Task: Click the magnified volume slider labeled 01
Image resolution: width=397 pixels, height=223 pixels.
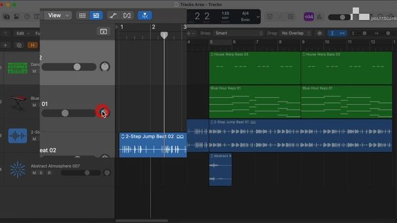Action: [69, 113]
